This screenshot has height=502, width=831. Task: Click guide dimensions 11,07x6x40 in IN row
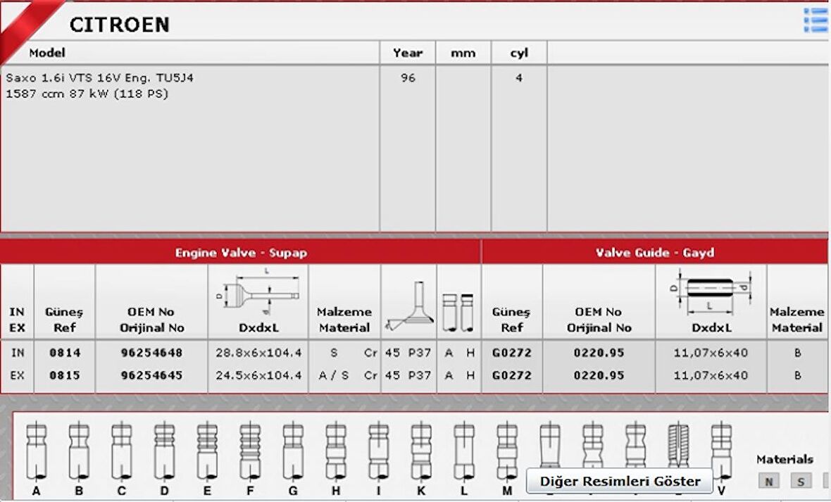pyautogui.click(x=711, y=353)
